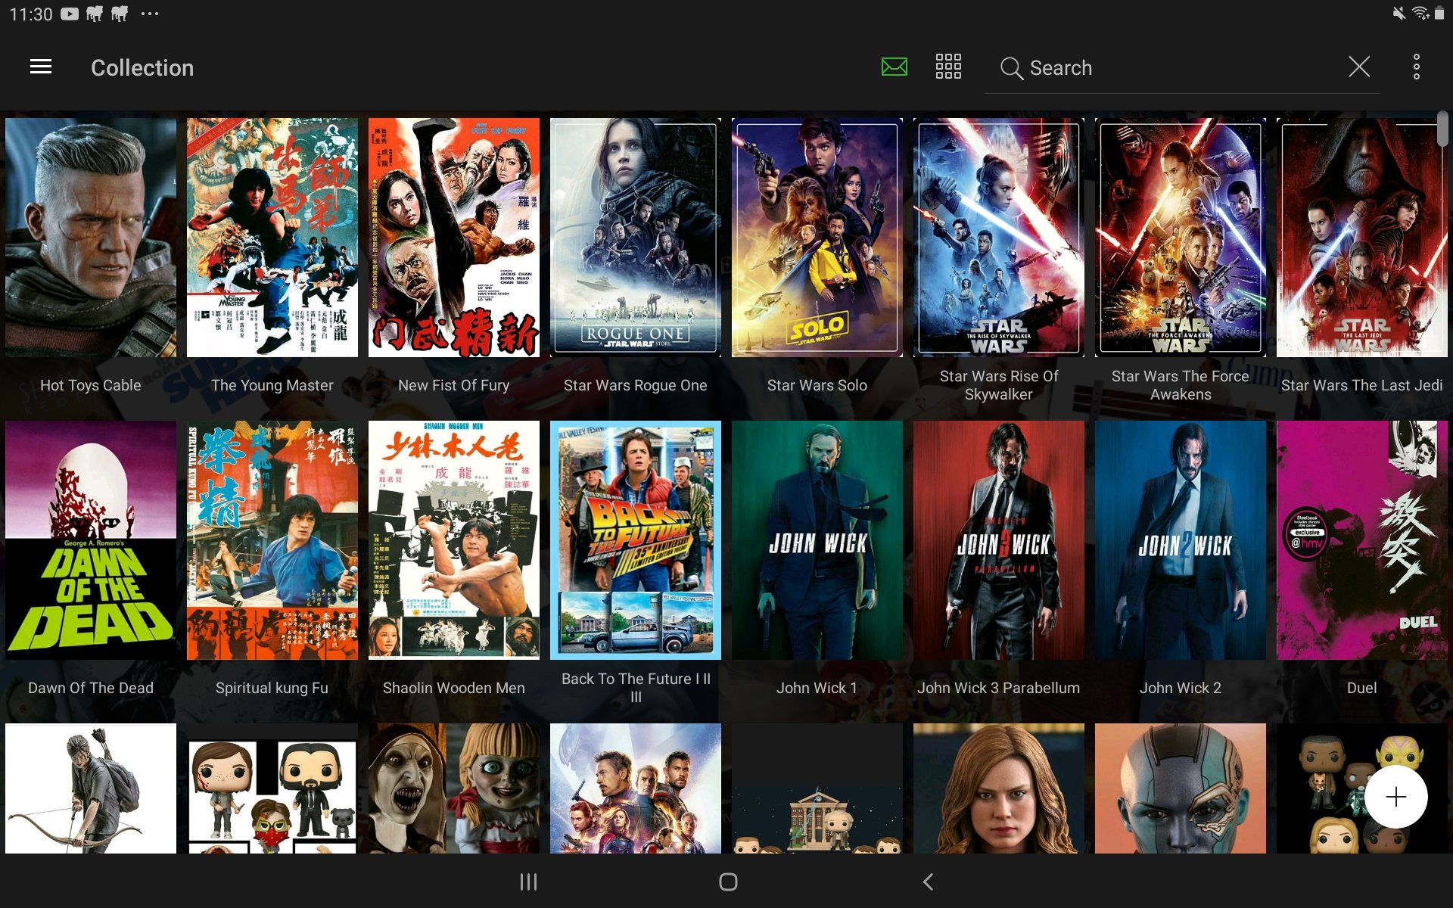Viewport: 1453px width, 908px height.
Task: Open the YouTube notification in status bar
Action: [70, 14]
